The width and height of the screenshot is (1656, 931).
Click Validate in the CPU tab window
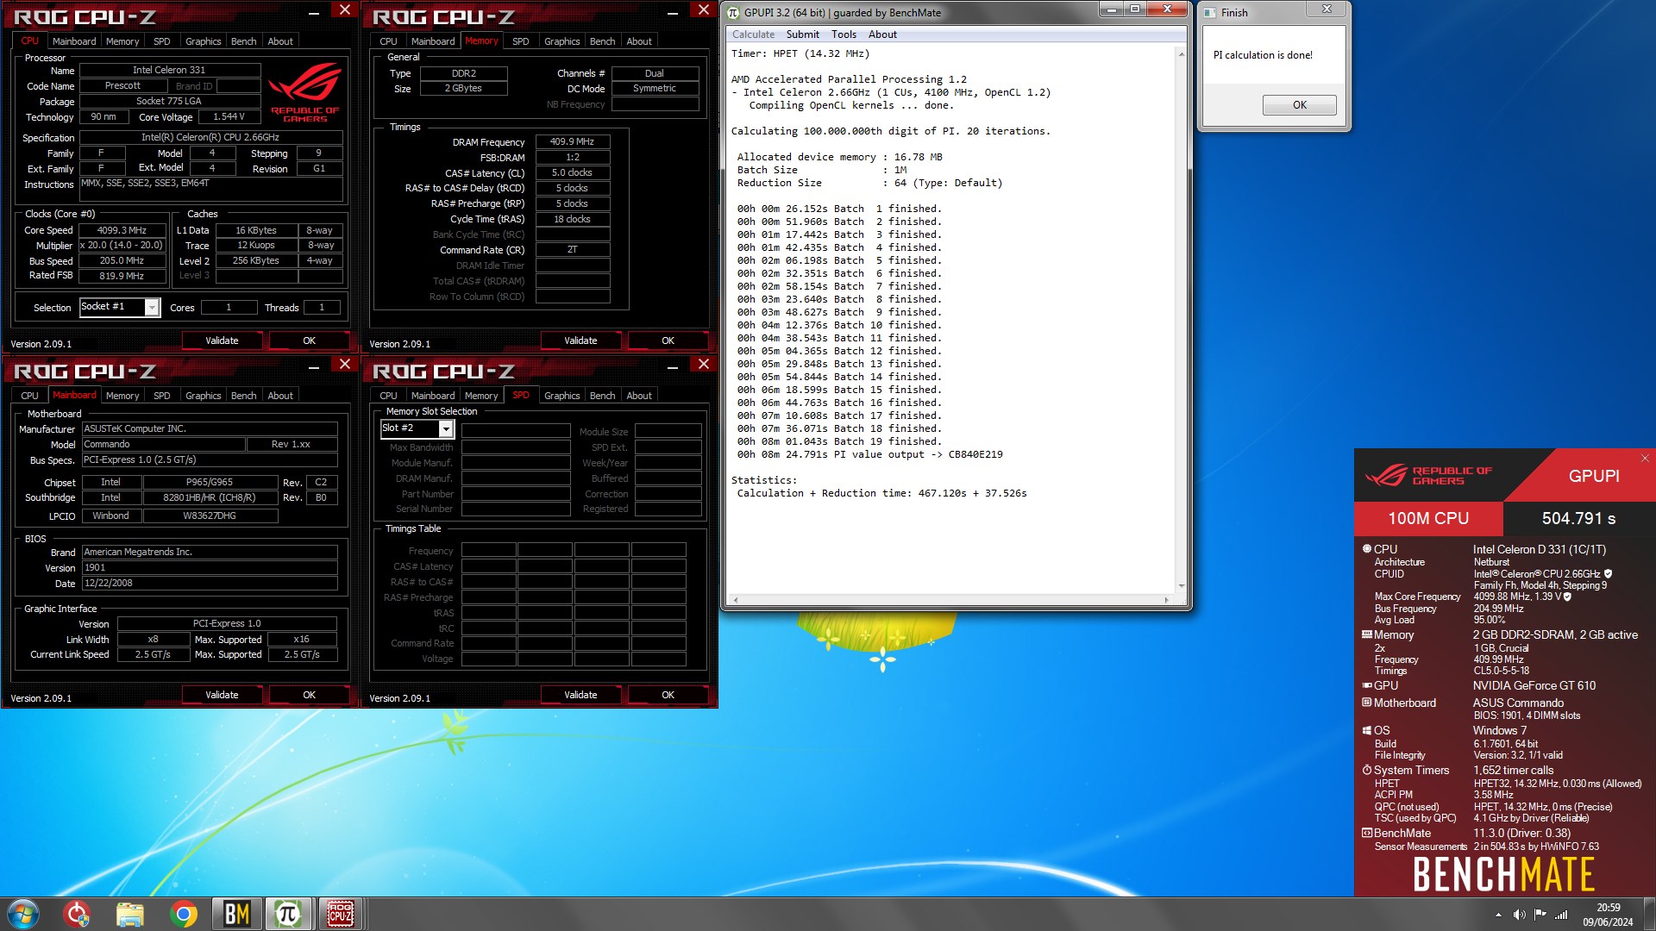click(222, 341)
